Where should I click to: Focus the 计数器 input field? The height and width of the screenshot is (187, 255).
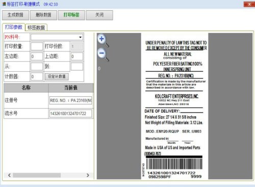[x=37, y=76]
